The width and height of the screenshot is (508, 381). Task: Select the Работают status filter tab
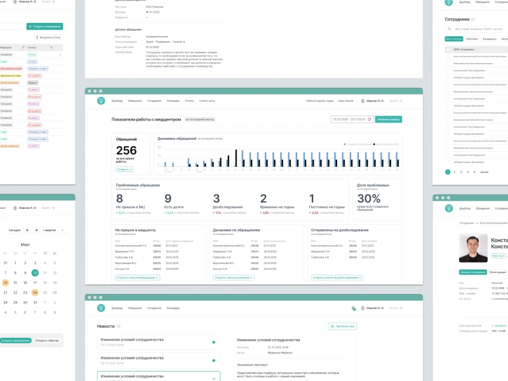coord(472,39)
